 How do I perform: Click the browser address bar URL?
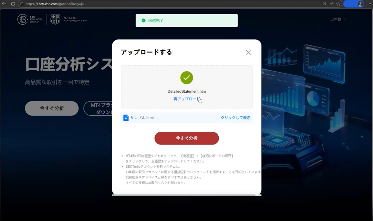tap(55, 4)
